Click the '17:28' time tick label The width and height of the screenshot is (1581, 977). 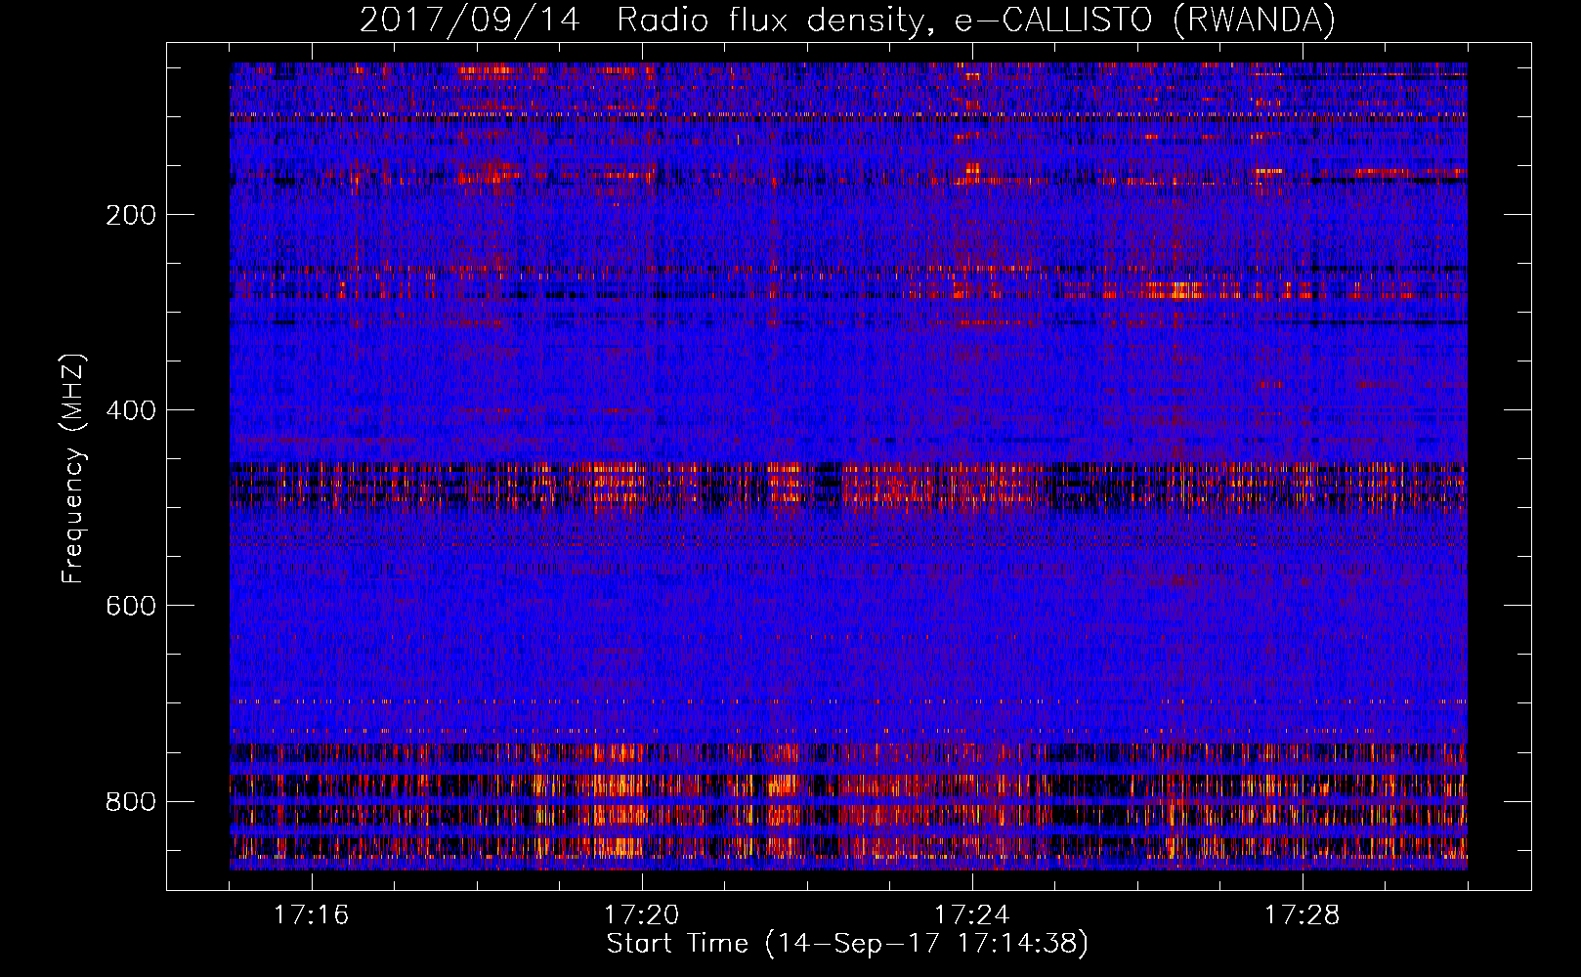point(1303,915)
